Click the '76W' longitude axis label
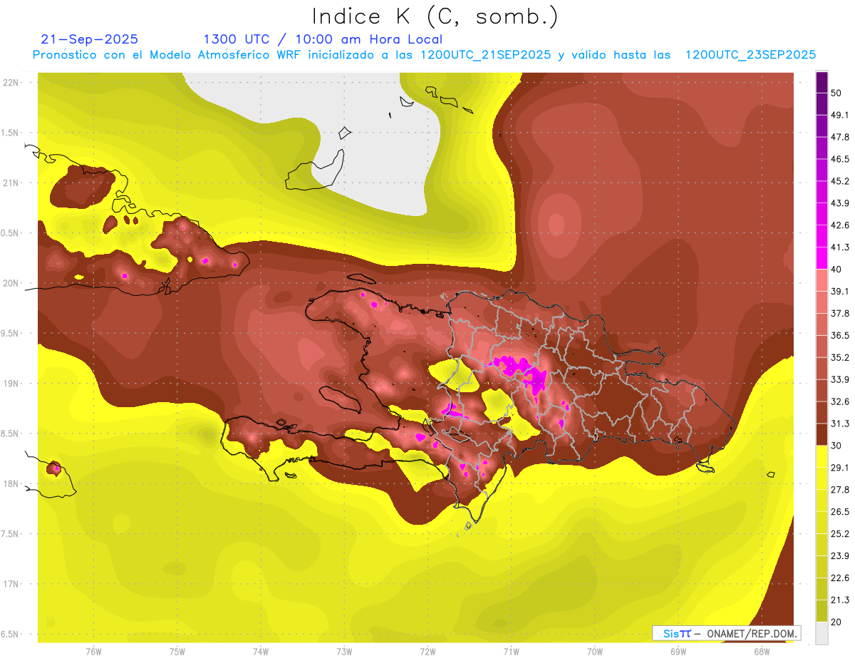 tap(93, 651)
